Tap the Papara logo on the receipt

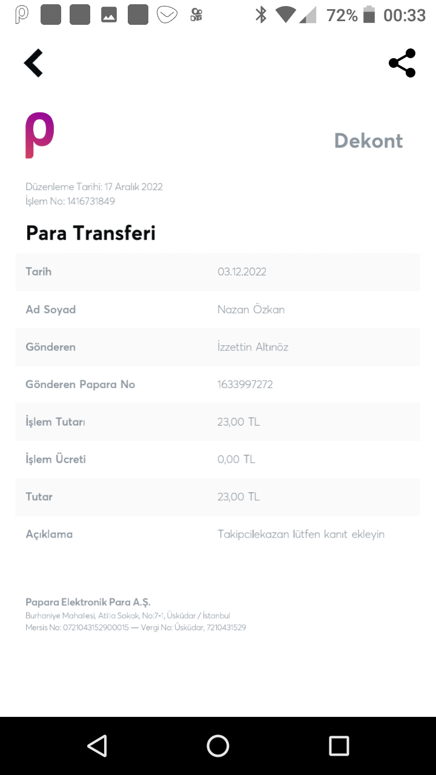40,136
